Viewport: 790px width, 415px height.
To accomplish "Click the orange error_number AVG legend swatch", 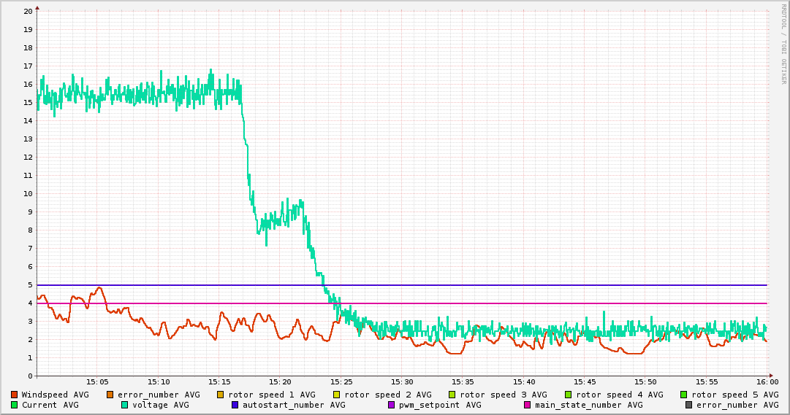I will pos(110,395).
